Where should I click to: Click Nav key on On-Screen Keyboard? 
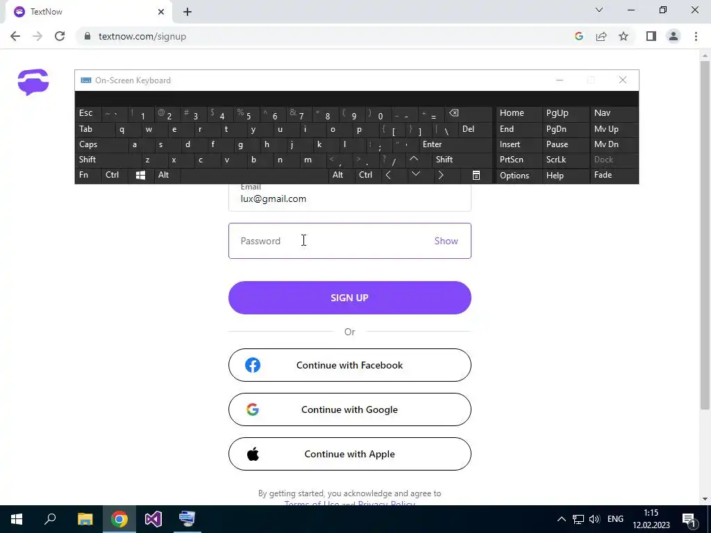tap(614, 113)
